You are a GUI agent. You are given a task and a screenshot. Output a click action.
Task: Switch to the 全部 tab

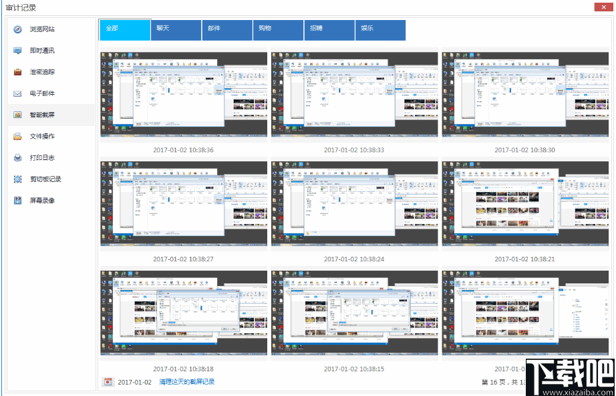click(x=125, y=30)
